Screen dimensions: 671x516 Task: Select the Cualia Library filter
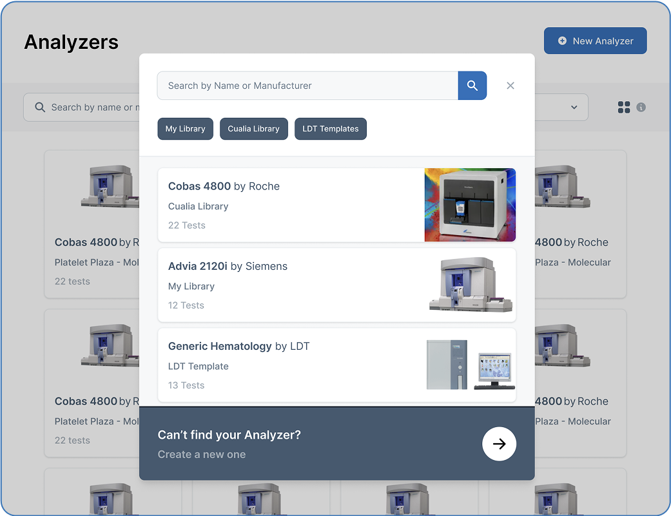[x=254, y=129]
